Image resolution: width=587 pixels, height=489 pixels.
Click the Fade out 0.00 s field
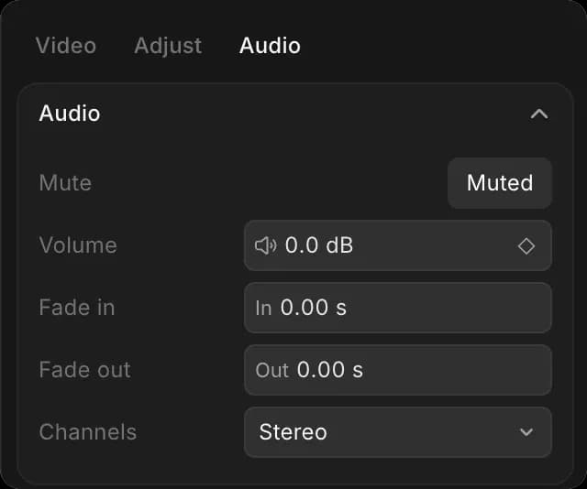[397, 370]
